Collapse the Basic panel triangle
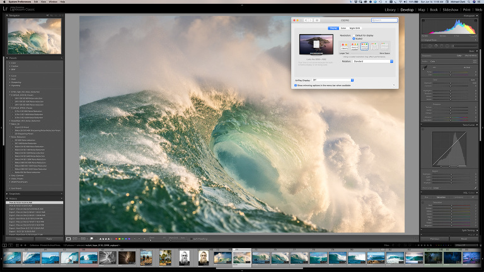Screen dimensions: 484x272 point(477,51)
